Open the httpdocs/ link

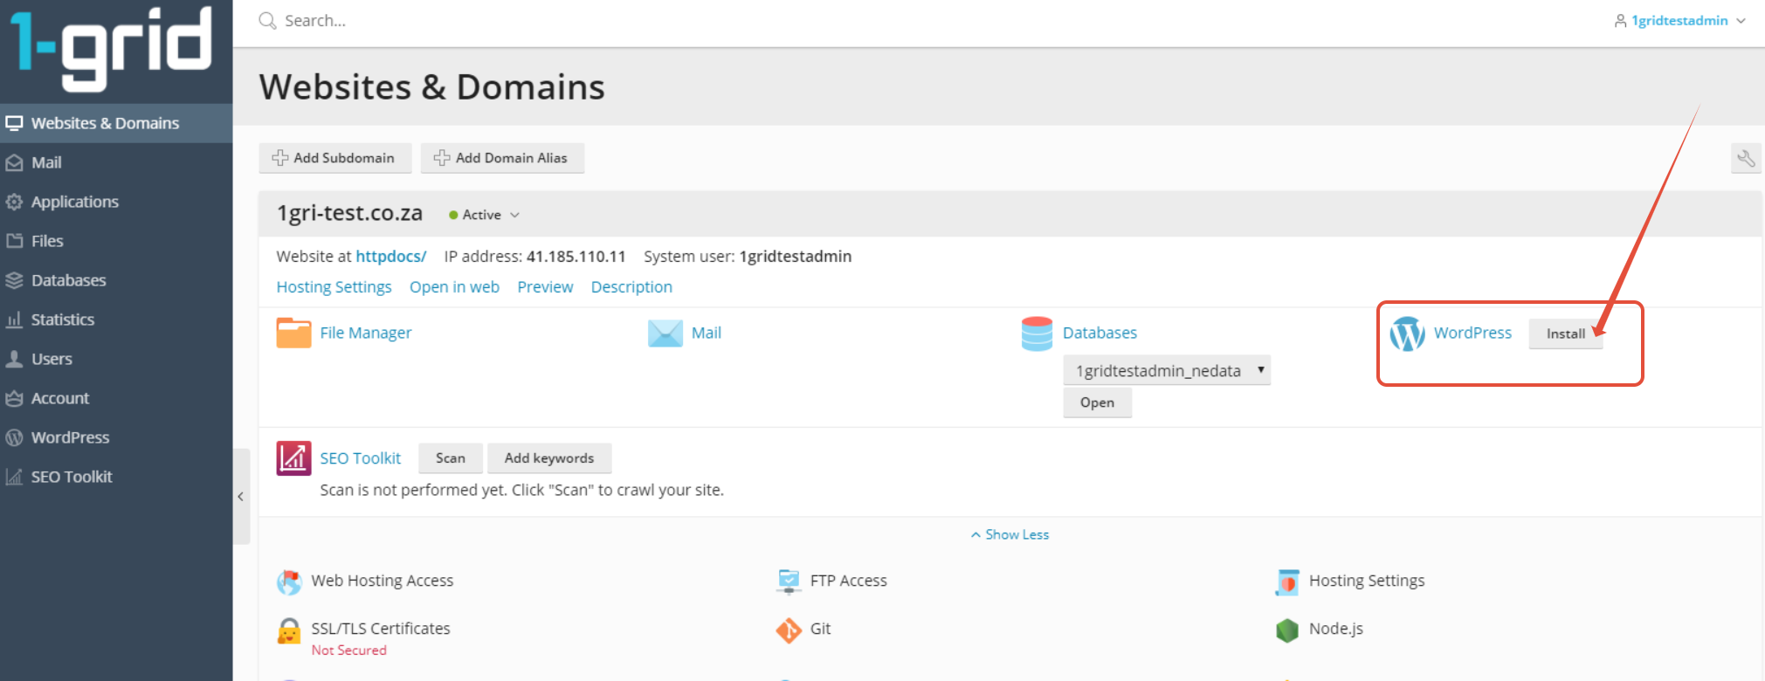(390, 257)
